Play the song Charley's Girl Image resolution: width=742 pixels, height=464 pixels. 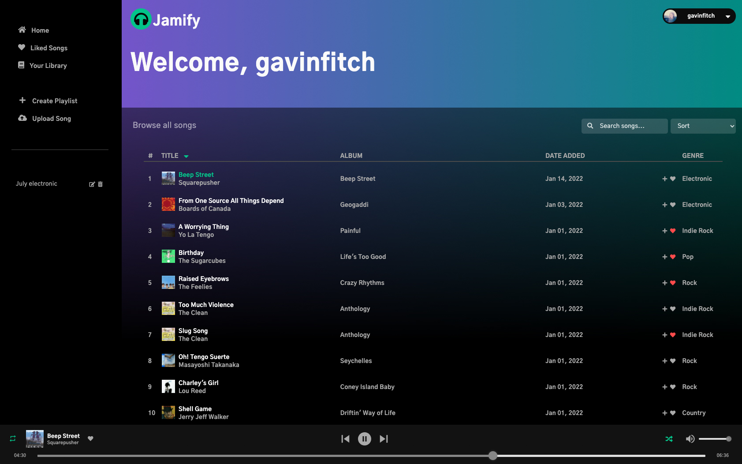click(x=198, y=383)
